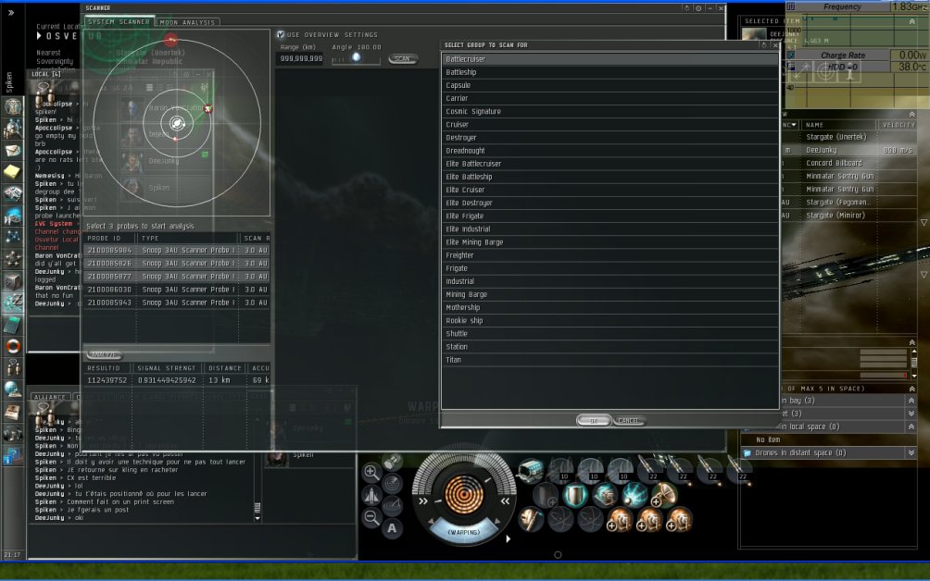Switch to the Moon Analysis tab
Screen dimensions: 930x581
coord(187,22)
